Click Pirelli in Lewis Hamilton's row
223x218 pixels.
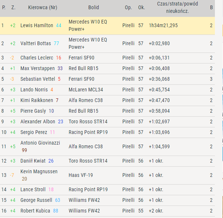point(128,26)
